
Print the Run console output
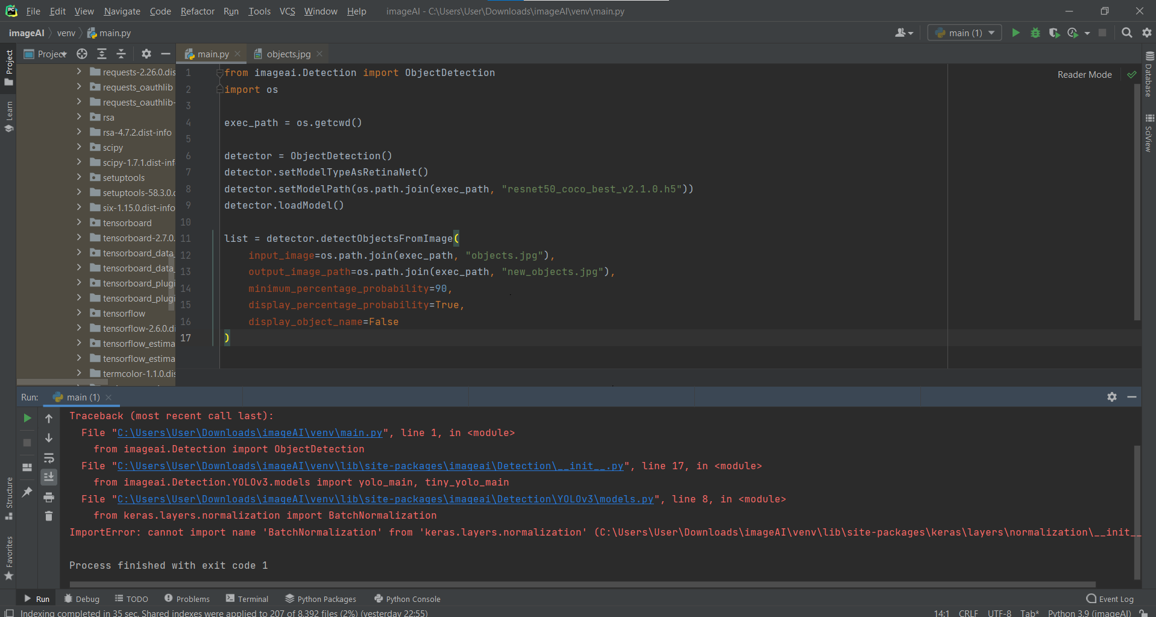click(x=49, y=497)
